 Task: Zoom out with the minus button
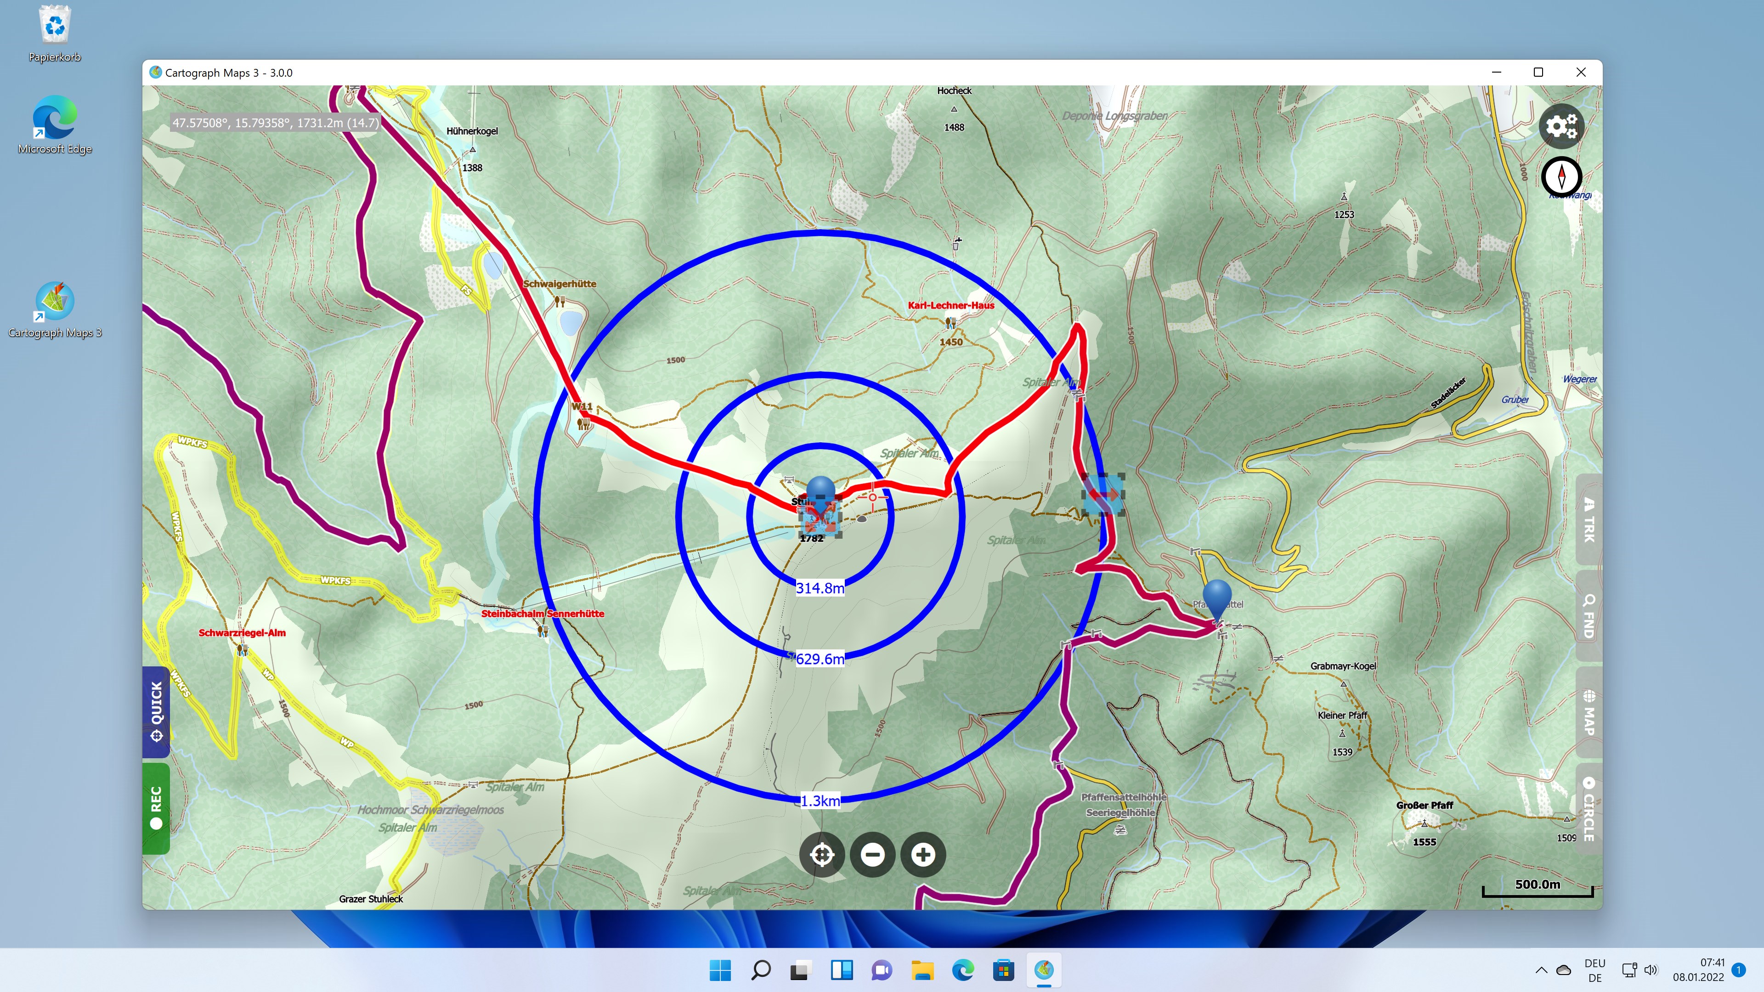872,854
